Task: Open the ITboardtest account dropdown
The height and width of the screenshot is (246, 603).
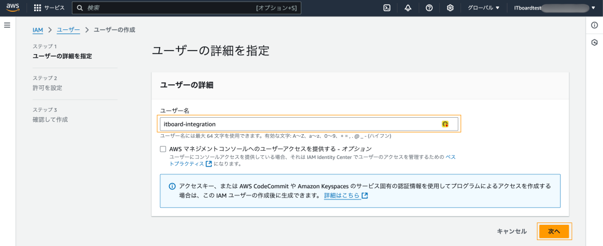Action: point(551,8)
